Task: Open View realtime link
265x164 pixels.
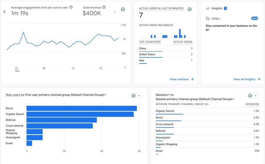Action: click(181, 79)
